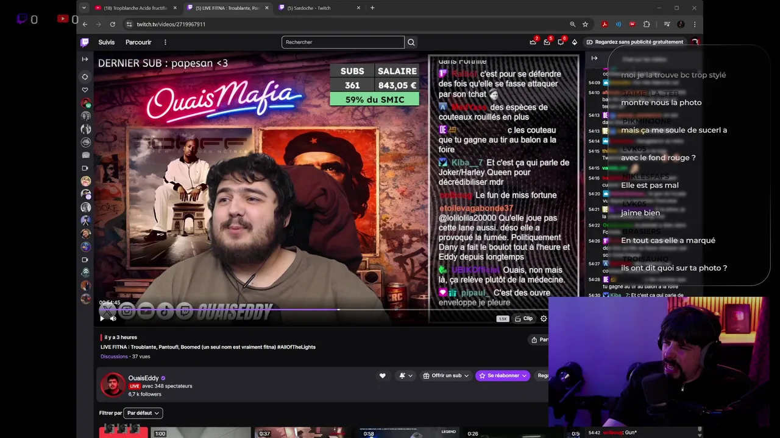The width and height of the screenshot is (780, 438).
Task: Open the OuaisEddy channel avatar
Action: 113,385
